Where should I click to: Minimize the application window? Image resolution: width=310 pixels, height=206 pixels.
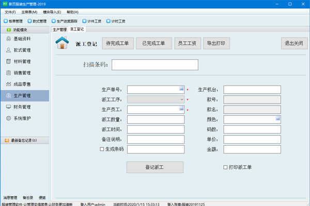[x=277, y=4]
